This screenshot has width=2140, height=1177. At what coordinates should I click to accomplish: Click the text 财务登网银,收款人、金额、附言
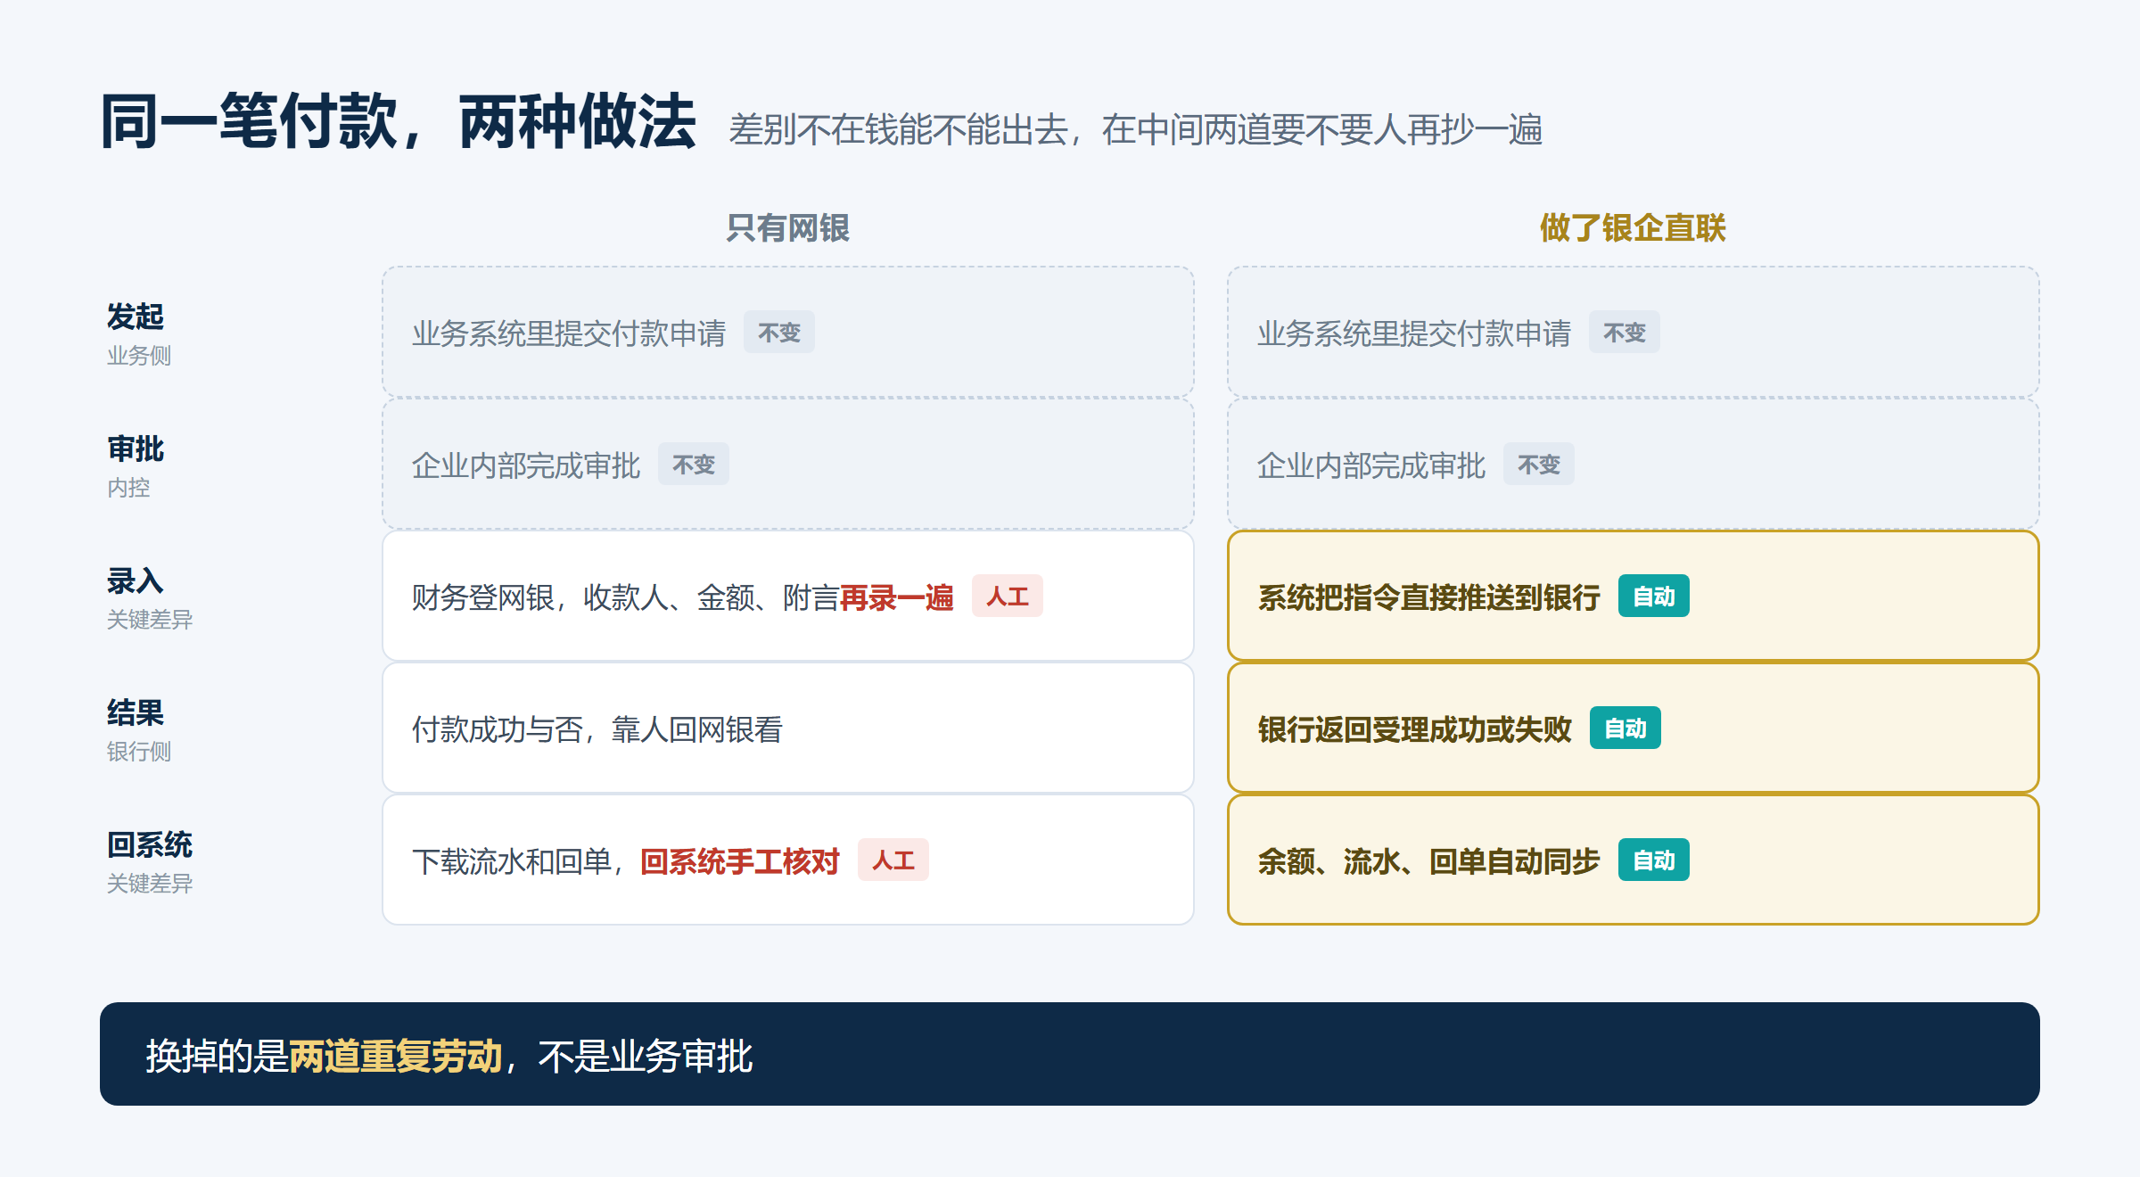(626, 597)
